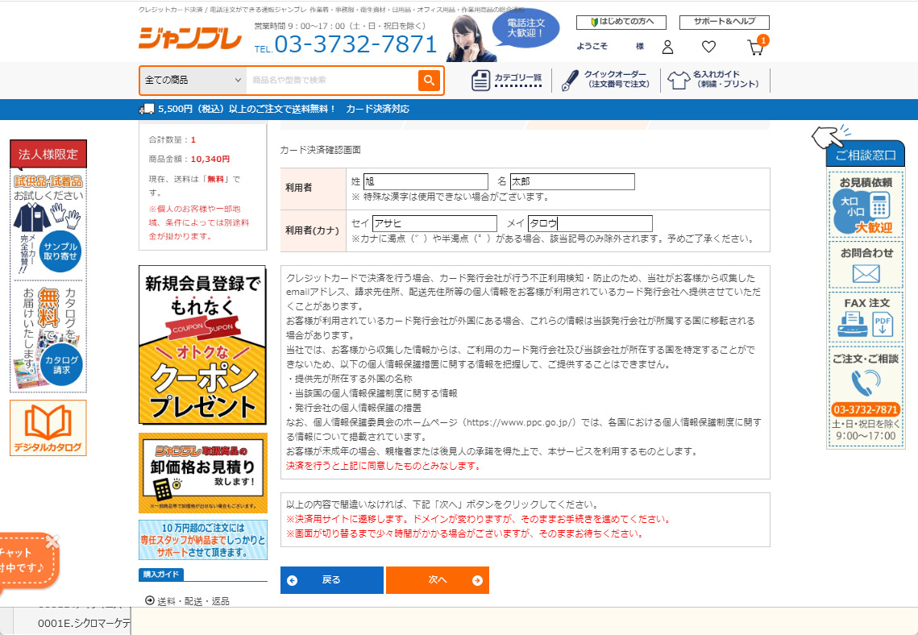This screenshot has height=635, width=918.
Task: Expand the 全ての商品 category dropdown
Action: [193, 81]
